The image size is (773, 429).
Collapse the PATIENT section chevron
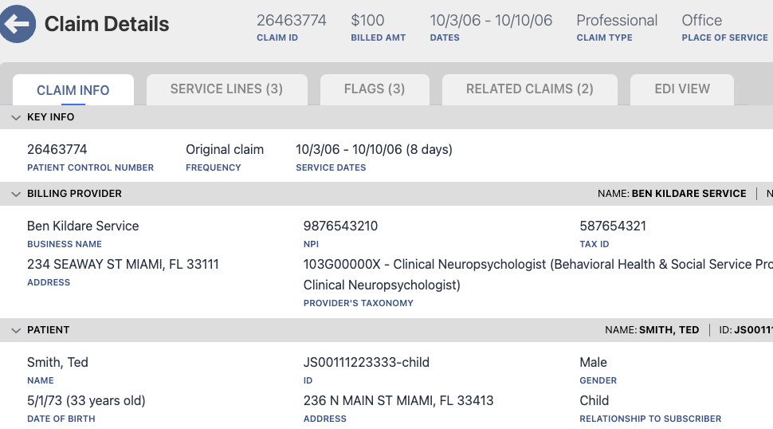click(16, 330)
